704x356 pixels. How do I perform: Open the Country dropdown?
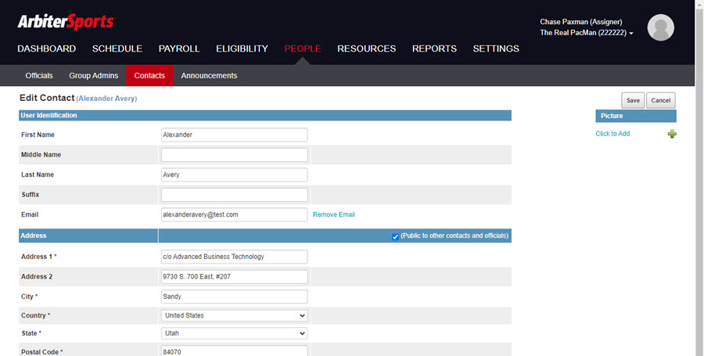pyautogui.click(x=235, y=315)
